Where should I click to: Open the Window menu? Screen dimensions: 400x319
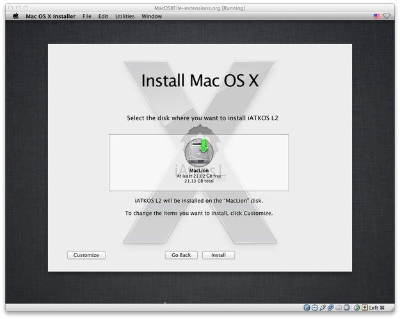click(x=152, y=17)
